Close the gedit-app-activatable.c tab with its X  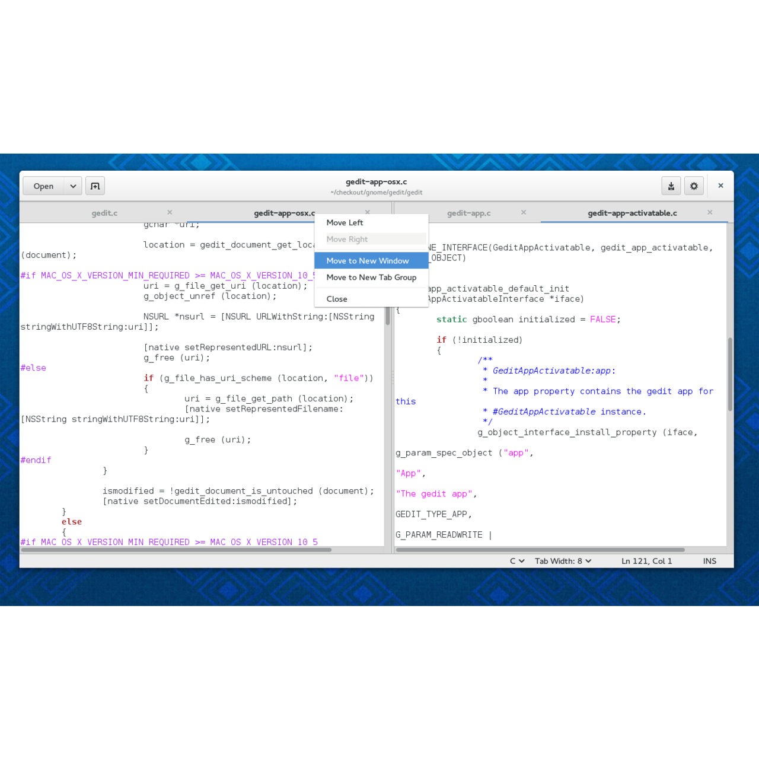coord(709,212)
